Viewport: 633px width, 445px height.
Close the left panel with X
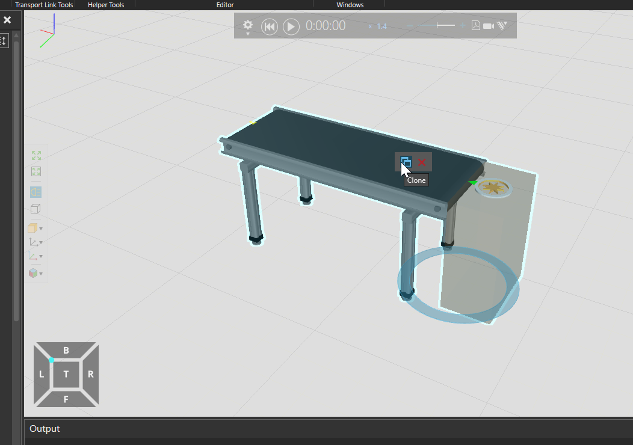point(7,20)
